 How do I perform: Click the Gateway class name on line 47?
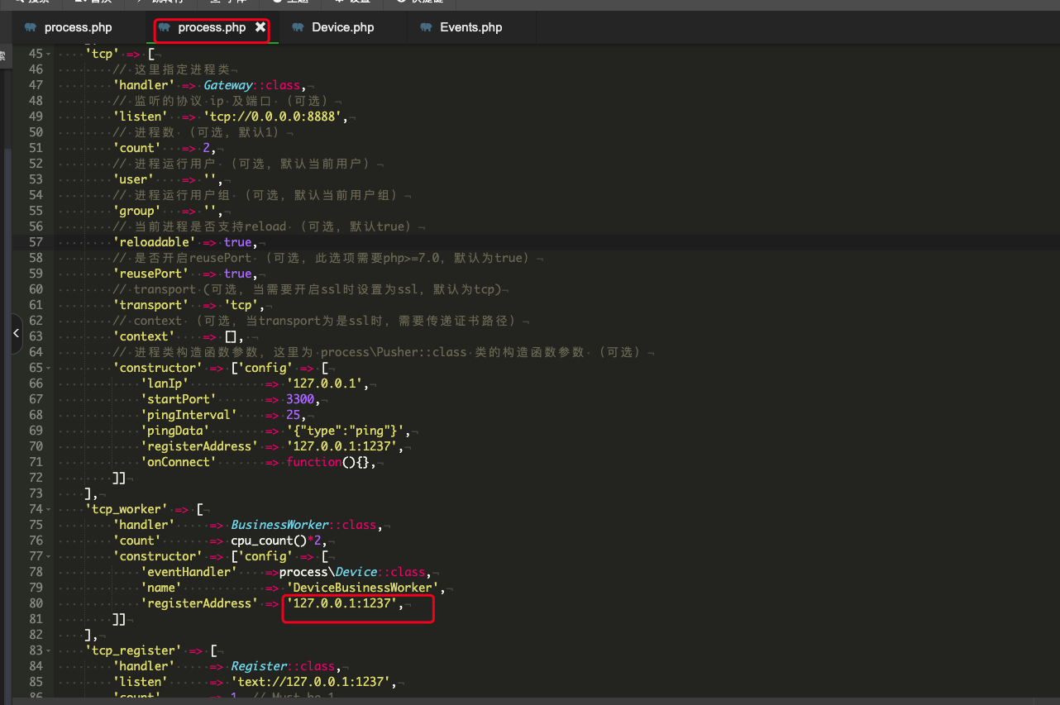228,85
